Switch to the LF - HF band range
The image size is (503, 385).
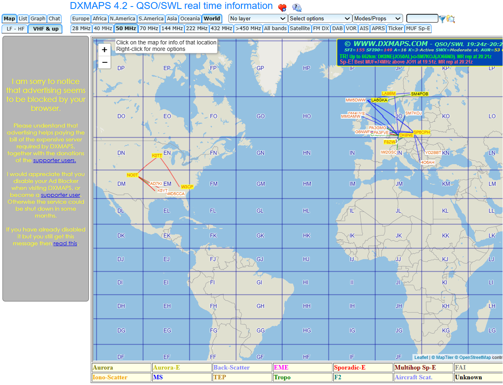tap(15, 29)
